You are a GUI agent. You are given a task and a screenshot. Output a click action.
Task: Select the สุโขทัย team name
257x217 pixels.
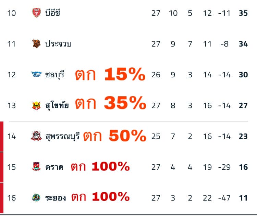57,105
